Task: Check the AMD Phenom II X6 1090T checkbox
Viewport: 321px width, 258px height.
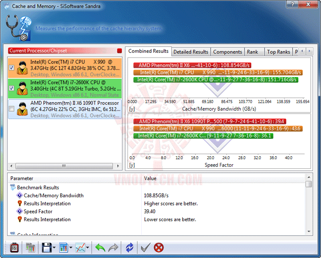Action: tap(12, 108)
